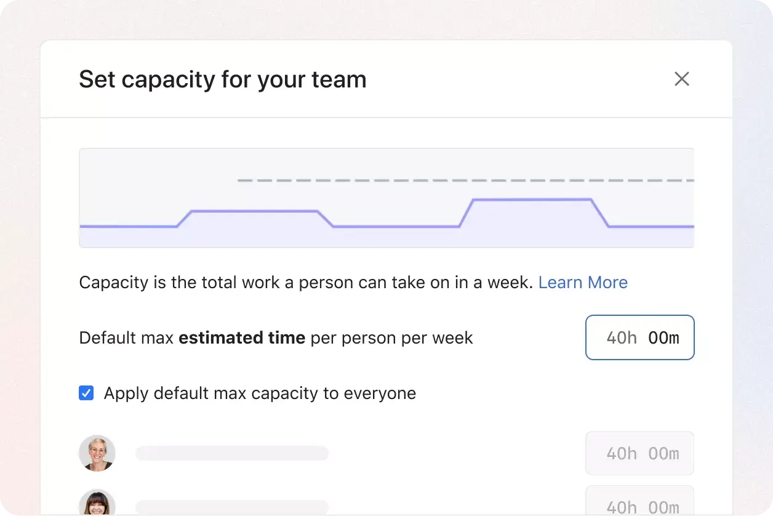
Task: Click the default max estimated time field
Action: click(x=639, y=337)
